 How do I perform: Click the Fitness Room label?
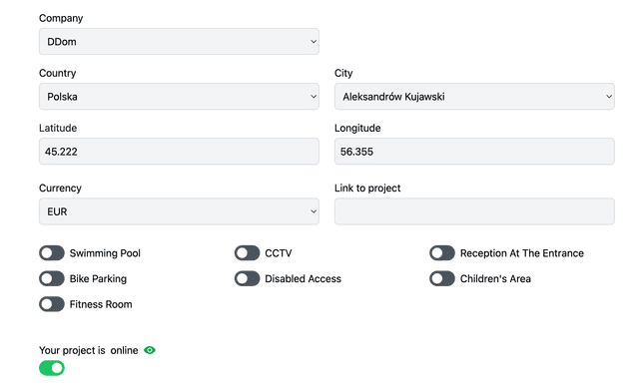(101, 304)
